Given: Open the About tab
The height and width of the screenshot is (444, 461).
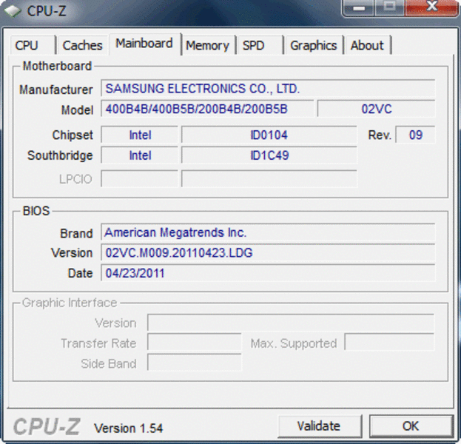Looking at the screenshot, I should (x=368, y=45).
